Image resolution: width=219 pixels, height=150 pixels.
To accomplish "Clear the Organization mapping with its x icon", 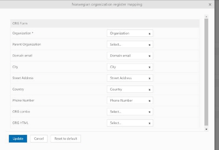I will pos(149,33).
